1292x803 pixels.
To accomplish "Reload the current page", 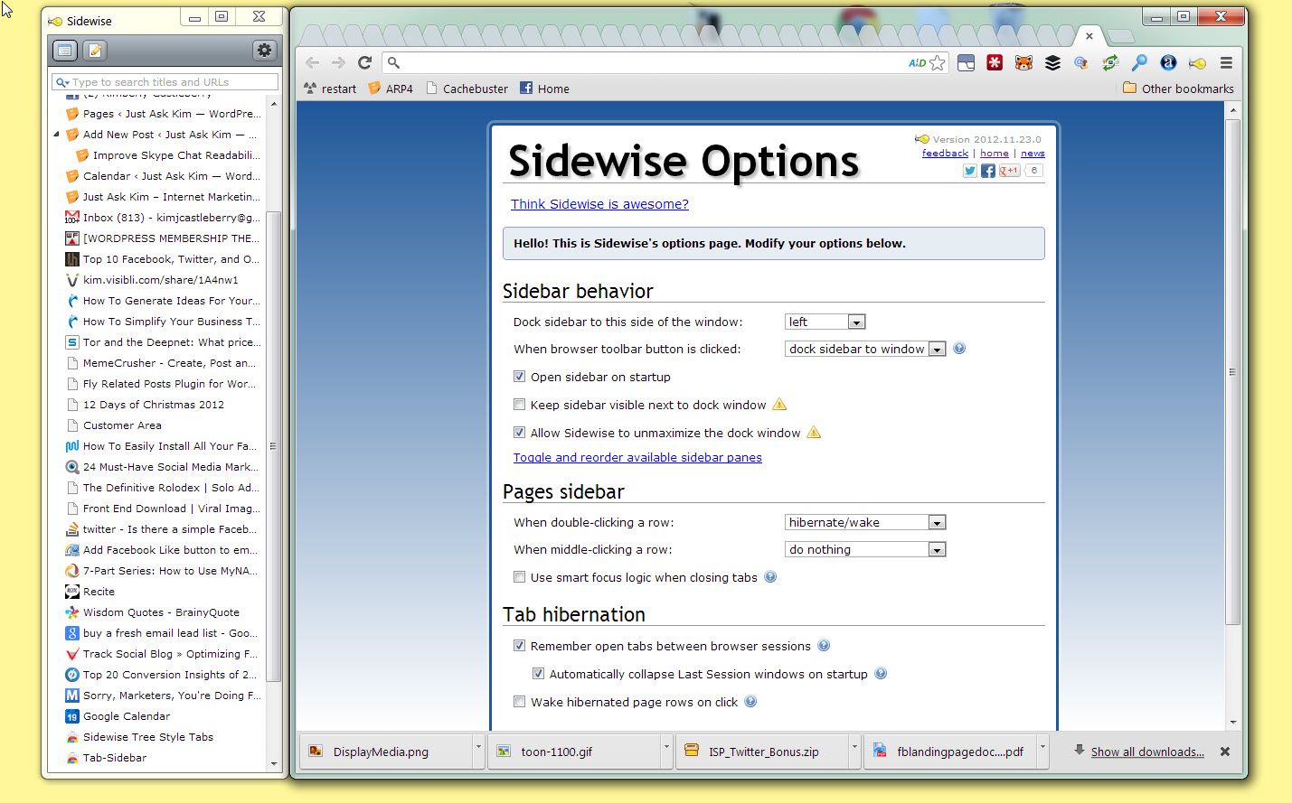I will pos(364,62).
